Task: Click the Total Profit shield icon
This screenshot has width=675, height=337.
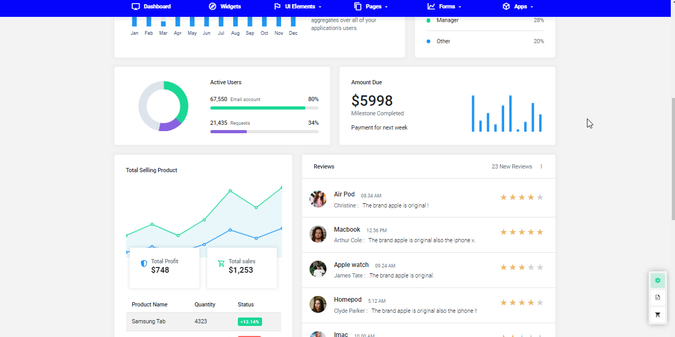Action: pyautogui.click(x=144, y=263)
